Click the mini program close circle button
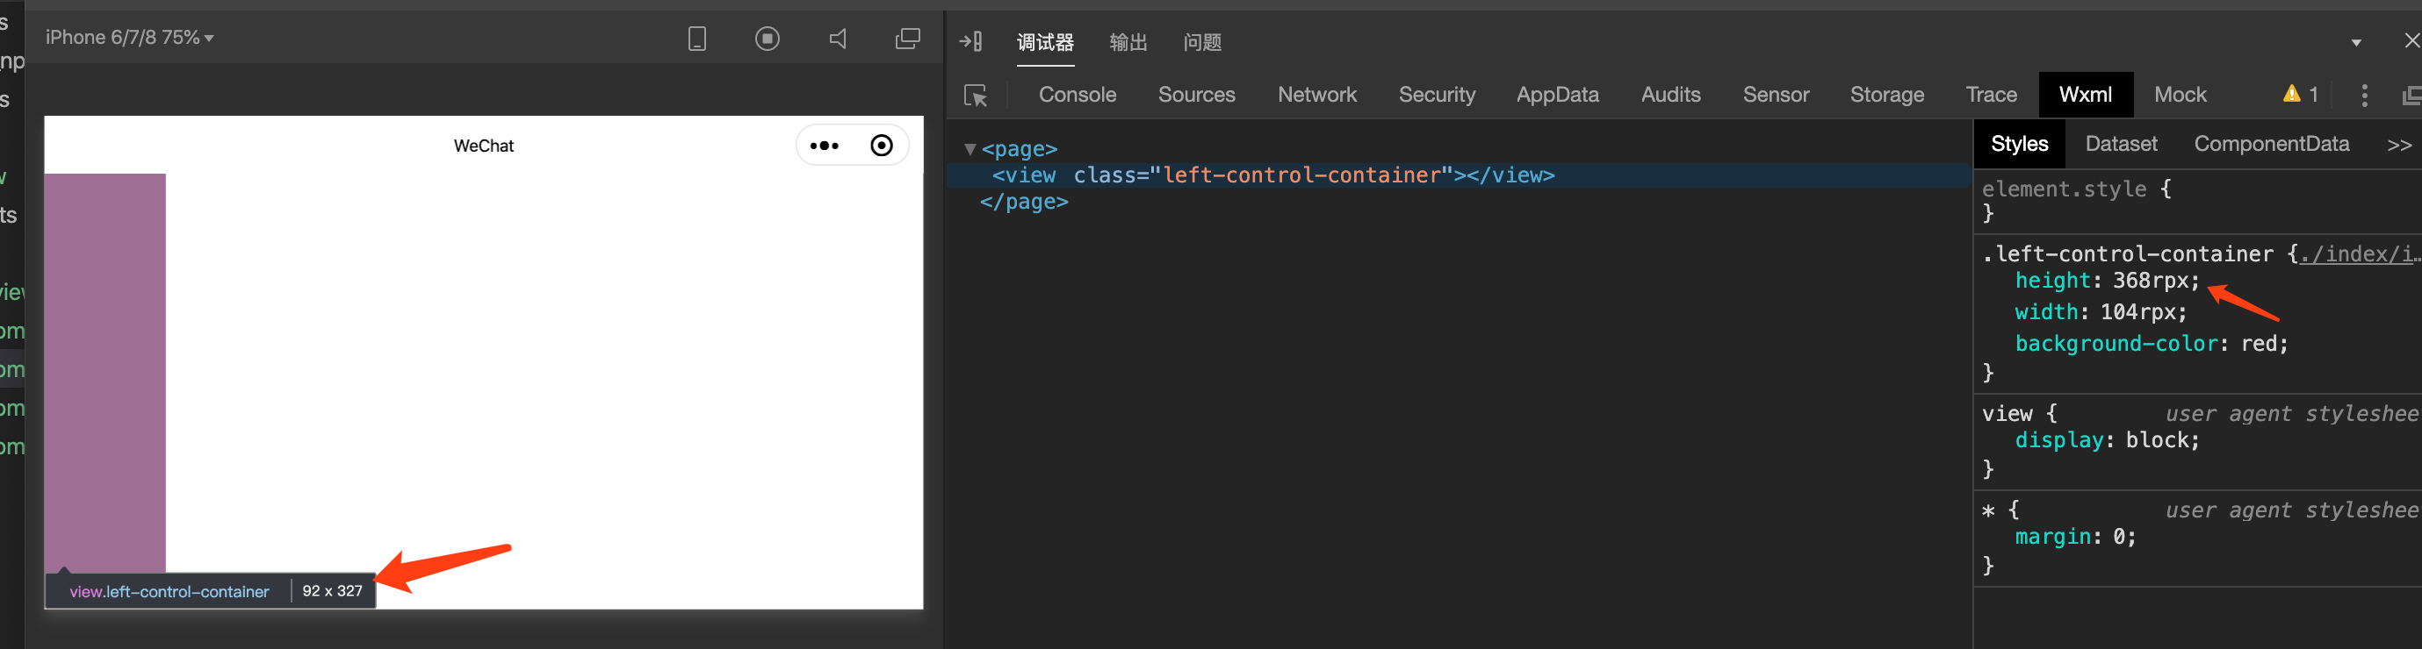Image resolution: width=2422 pixels, height=649 pixels. pyautogui.click(x=881, y=146)
